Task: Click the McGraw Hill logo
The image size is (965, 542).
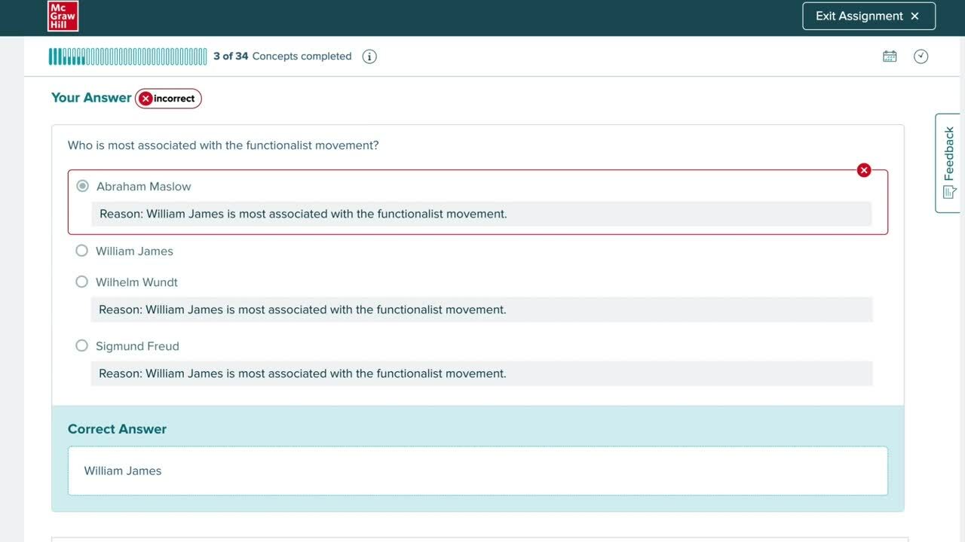Action: 63,16
